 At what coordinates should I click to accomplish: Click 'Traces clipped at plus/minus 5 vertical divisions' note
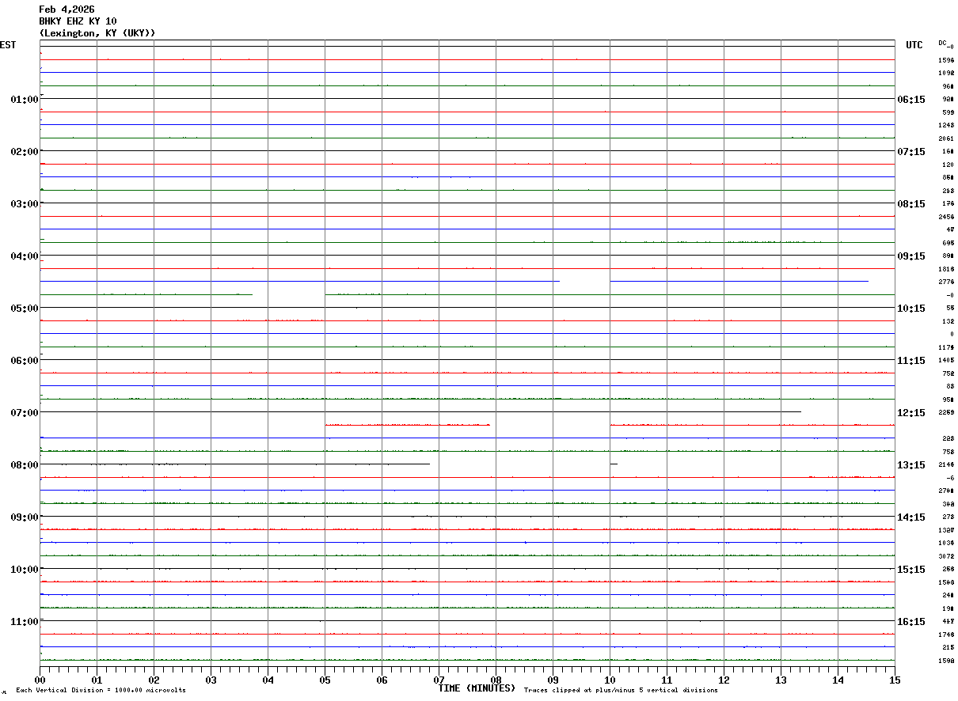click(621, 691)
